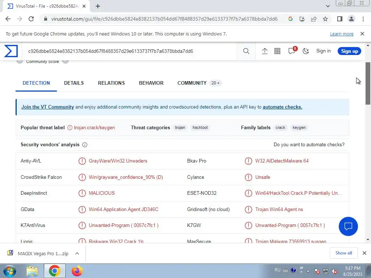The image size is (371, 278).
Task: Click alert icon in Gridinsoft row
Action: coord(249,210)
